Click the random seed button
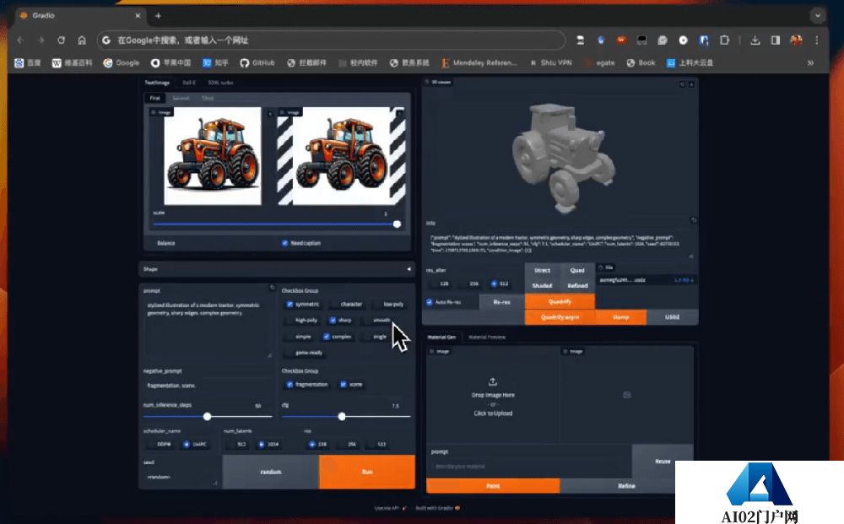The image size is (844, 524). point(271,472)
